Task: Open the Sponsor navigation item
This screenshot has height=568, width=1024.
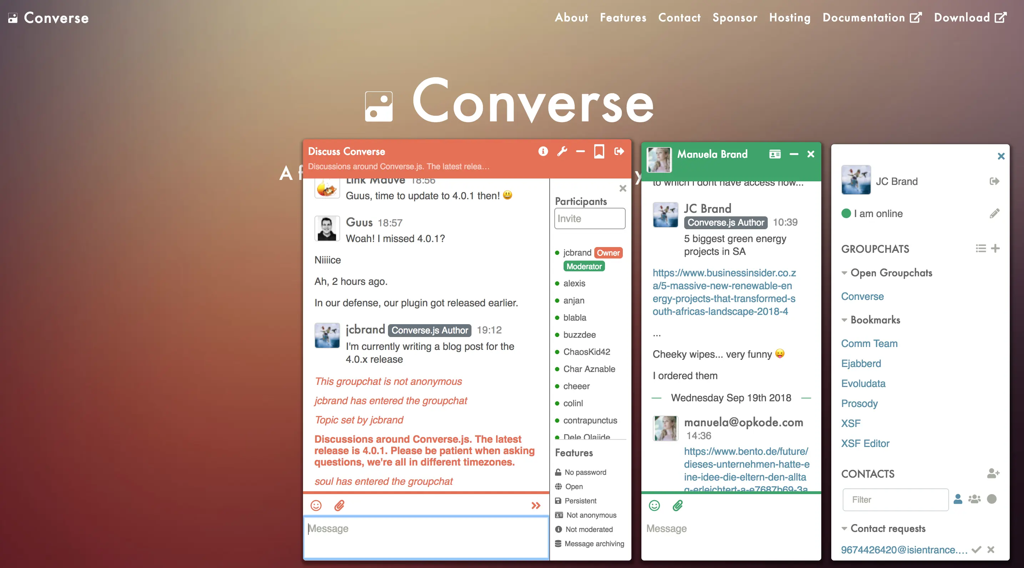Action: point(735,17)
